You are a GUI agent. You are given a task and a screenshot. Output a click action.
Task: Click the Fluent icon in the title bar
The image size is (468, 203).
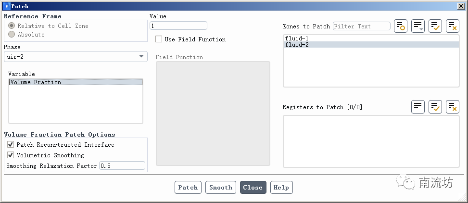point(6,6)
